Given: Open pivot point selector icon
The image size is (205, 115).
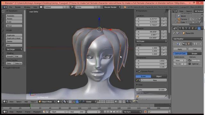Looking at the screenshot, I should 65,102.
